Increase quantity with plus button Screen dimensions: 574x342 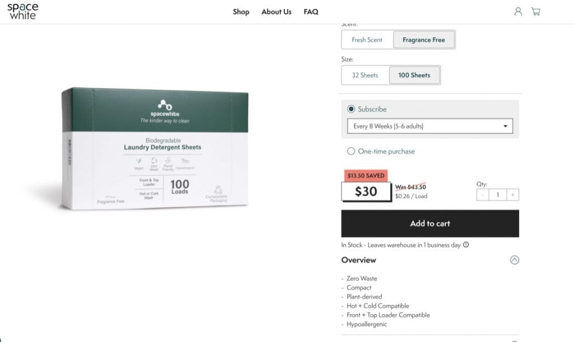512,195
